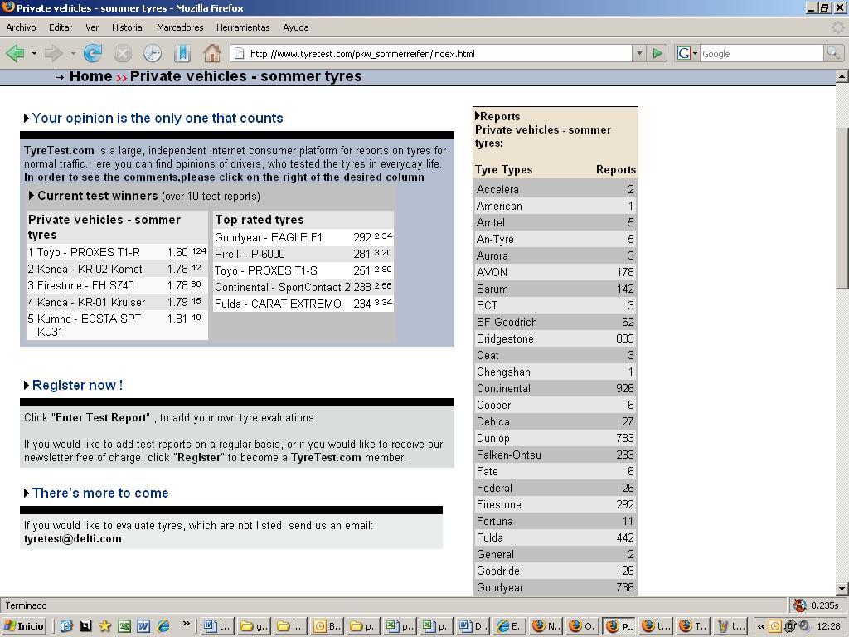Viewport: 849px width, 637px height.
Task: Click the grey Forward arrow button
Action: click(x=54, y=54)
